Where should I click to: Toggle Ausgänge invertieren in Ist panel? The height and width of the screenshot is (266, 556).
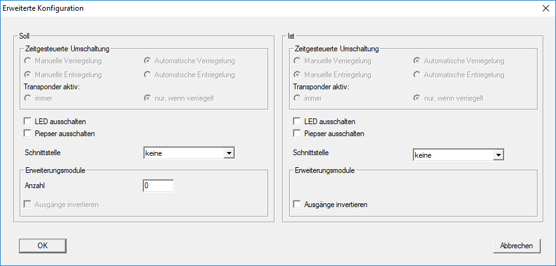pos(297,205)
